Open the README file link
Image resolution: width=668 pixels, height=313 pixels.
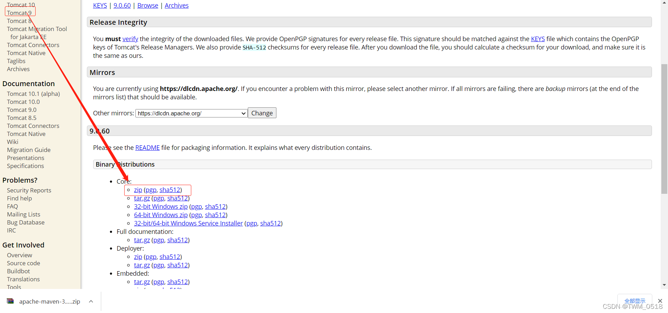(x=147, y=148)
